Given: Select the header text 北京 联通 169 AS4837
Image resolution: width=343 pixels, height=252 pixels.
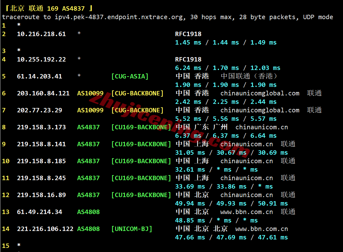Looking at the screenshot, I should pyautogui.click(x=47, y=8).
